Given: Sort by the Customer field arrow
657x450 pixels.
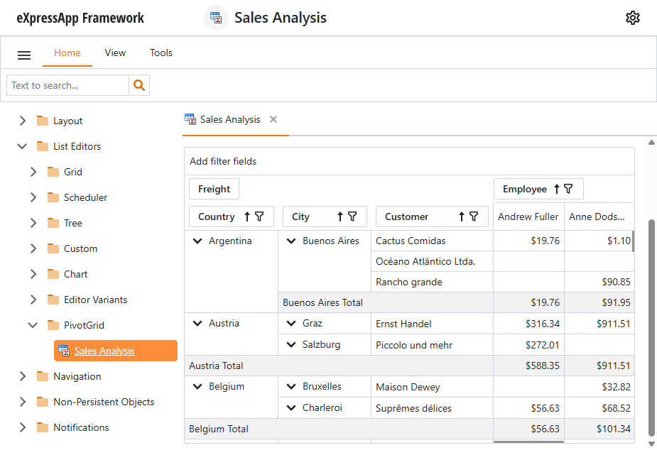Looking at the screenshot, I should pyautogui.click(x=462, y=216).
